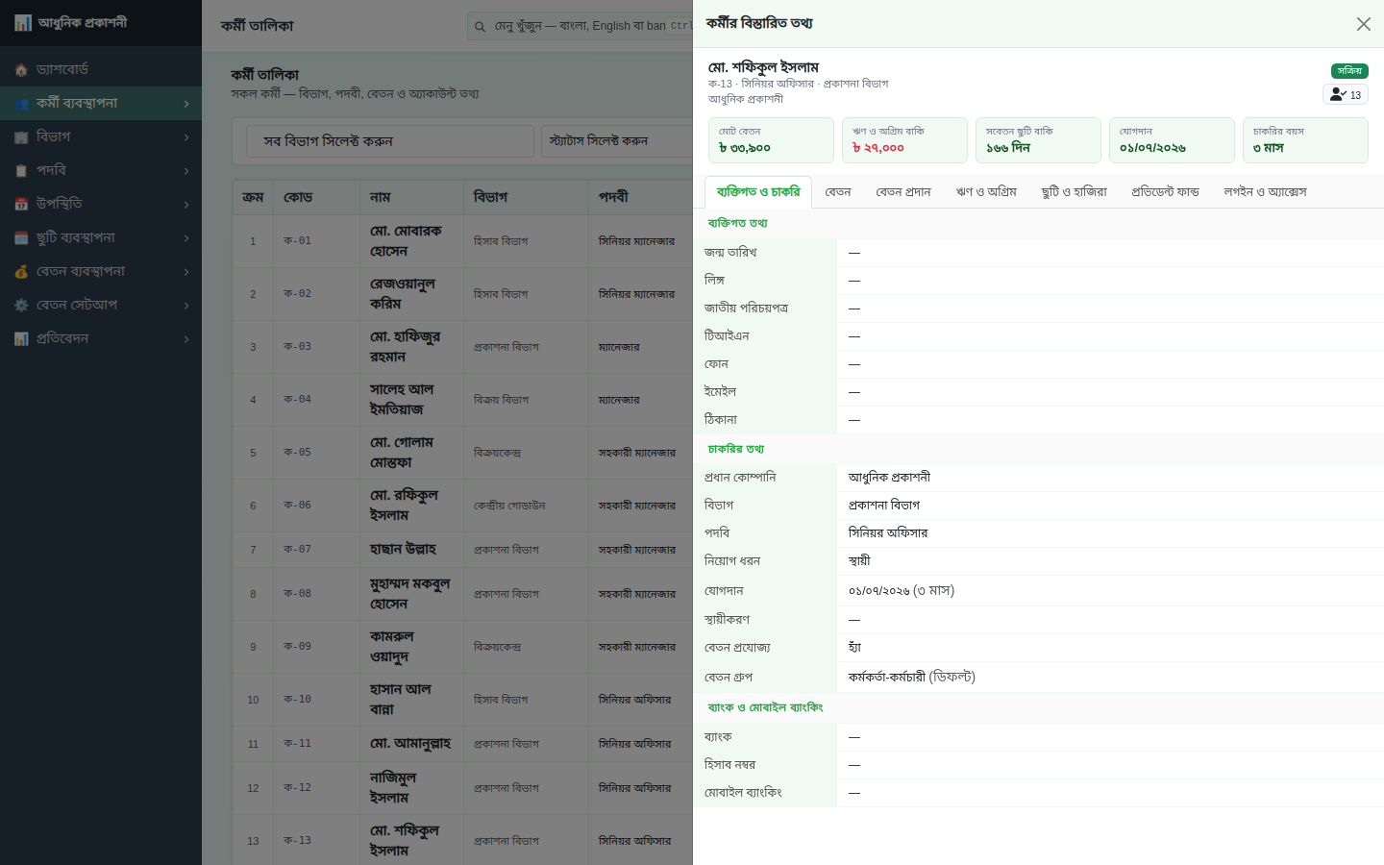Open the লগইন ও অ্যাক্সেস tab
This screenshot has width=1384, height=865.
coord(1265,192)
